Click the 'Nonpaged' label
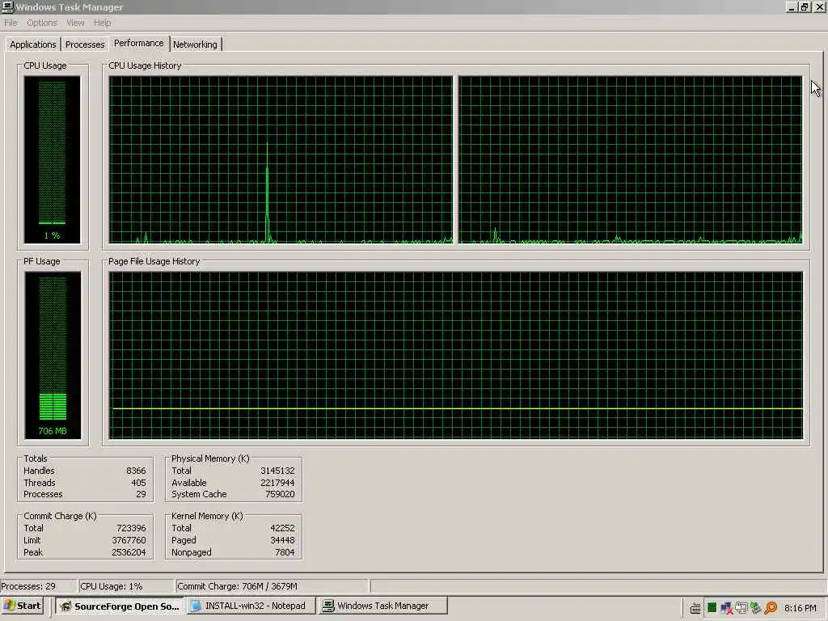The width and height of the screenshot is (828, 621). point(191,552)
